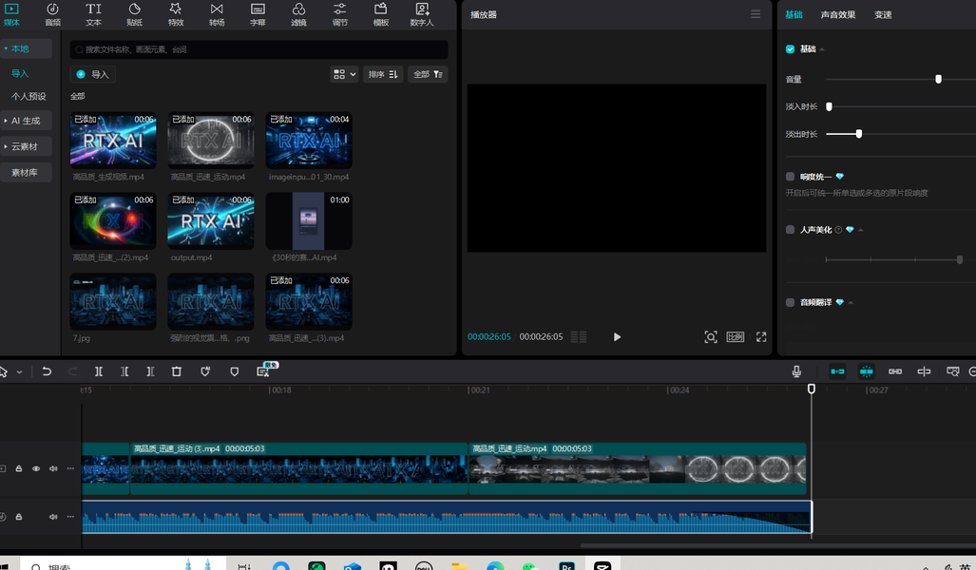
Task: Mute the audio track speaker
Action: point(53,517)
